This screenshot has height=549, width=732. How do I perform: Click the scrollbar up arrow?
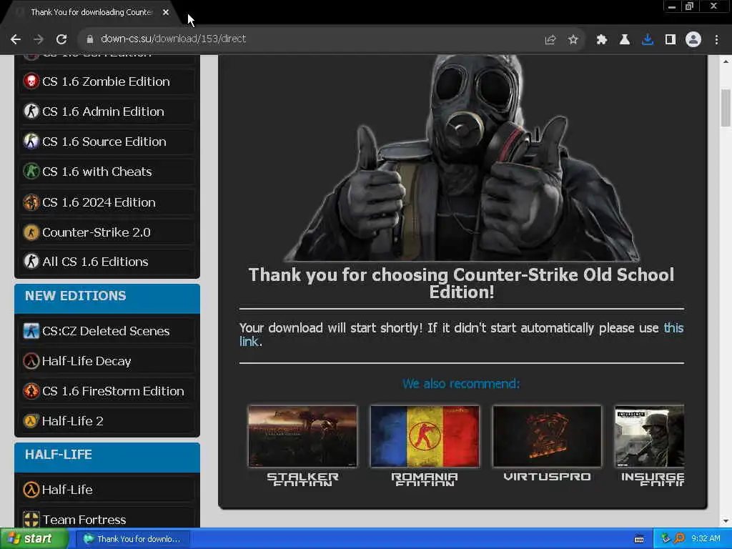(726, 61)
